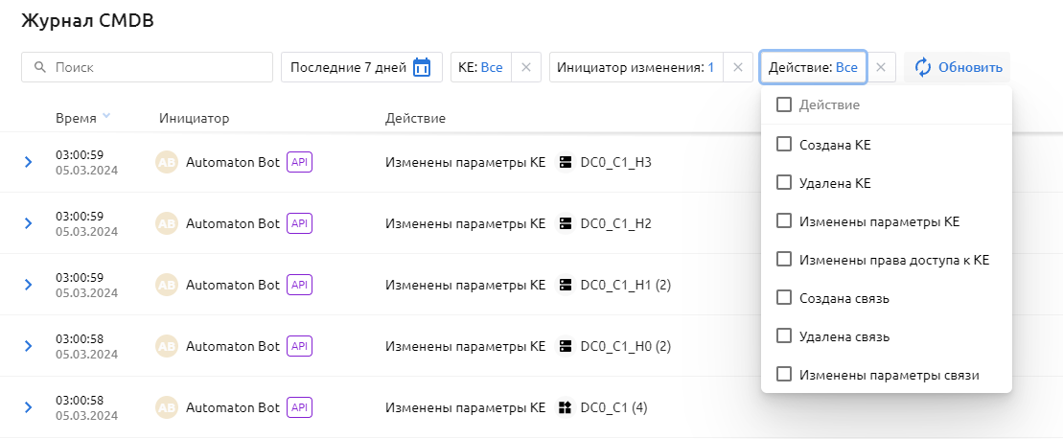Clear the КЕ filter with its X

point(525,67)
